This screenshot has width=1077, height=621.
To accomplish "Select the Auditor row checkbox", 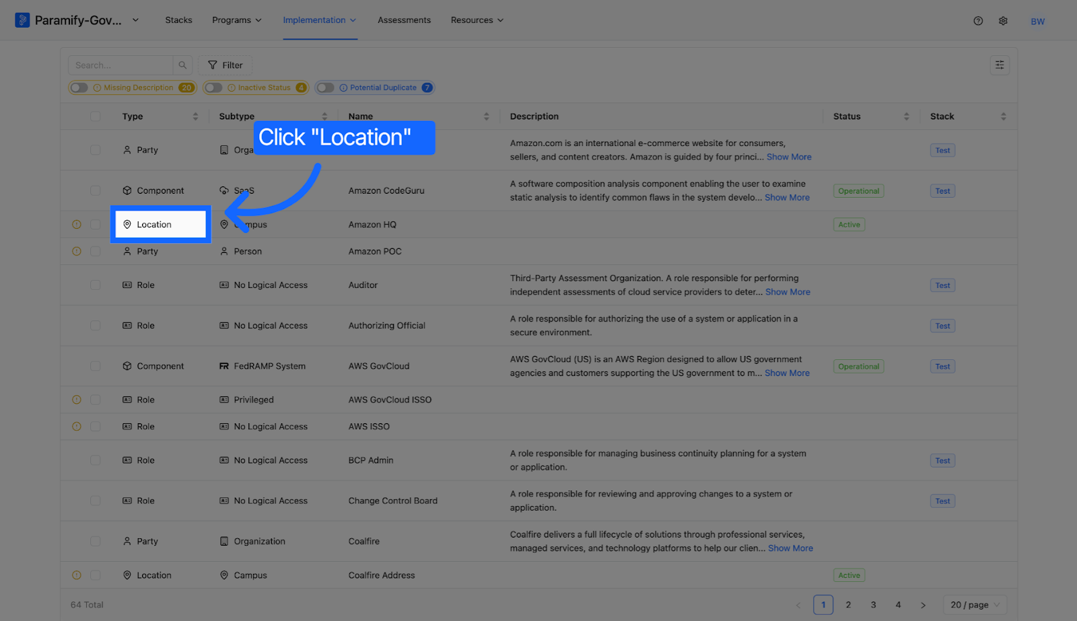I will [x=96, y=285].
